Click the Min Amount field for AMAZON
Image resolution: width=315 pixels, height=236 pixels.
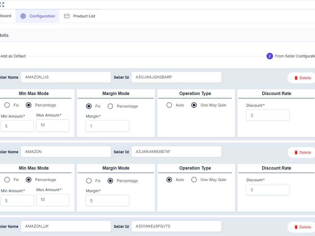(17, 201)
